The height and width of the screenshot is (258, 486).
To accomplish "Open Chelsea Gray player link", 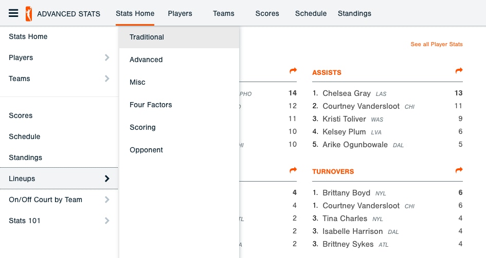I will pyautogui.click(x=347, y=93).
